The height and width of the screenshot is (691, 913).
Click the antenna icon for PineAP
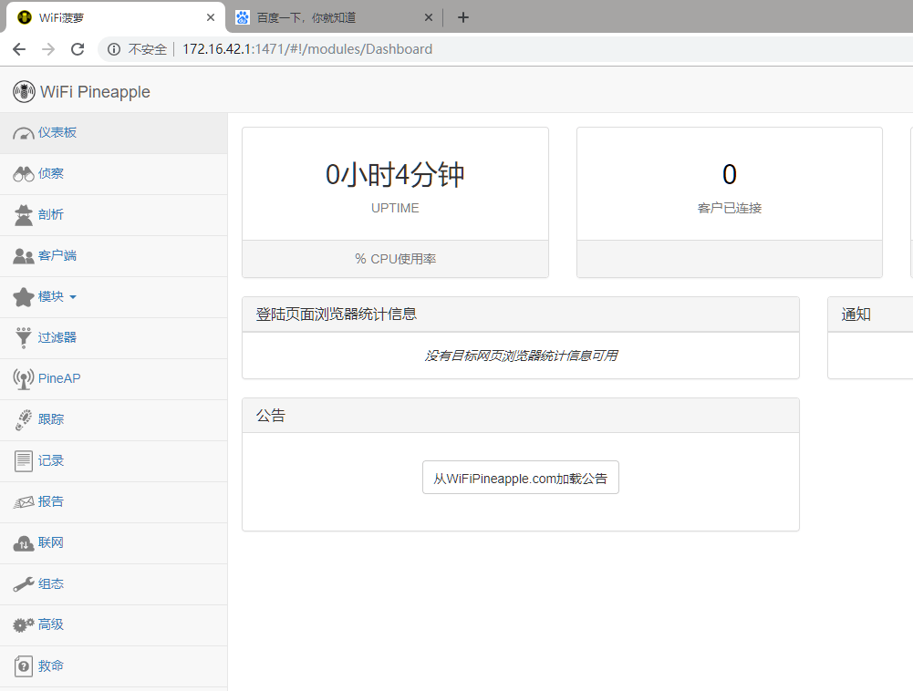coord(24,379)
